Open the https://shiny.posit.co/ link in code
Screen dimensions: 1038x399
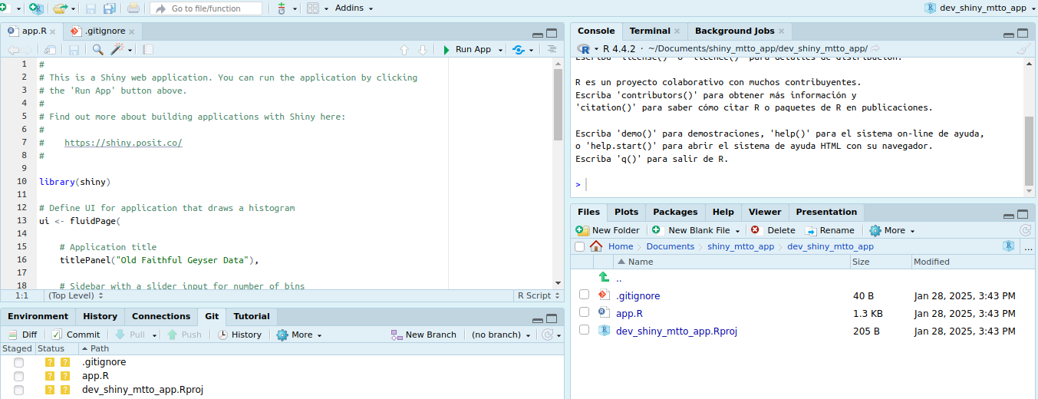123,143
